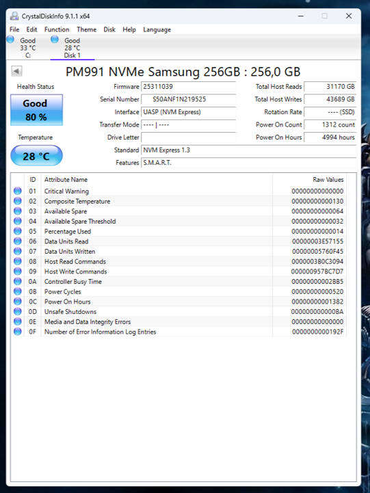Switch to the C: disk tab
This screenshot has height=493, width=370.
coord(27,47)
